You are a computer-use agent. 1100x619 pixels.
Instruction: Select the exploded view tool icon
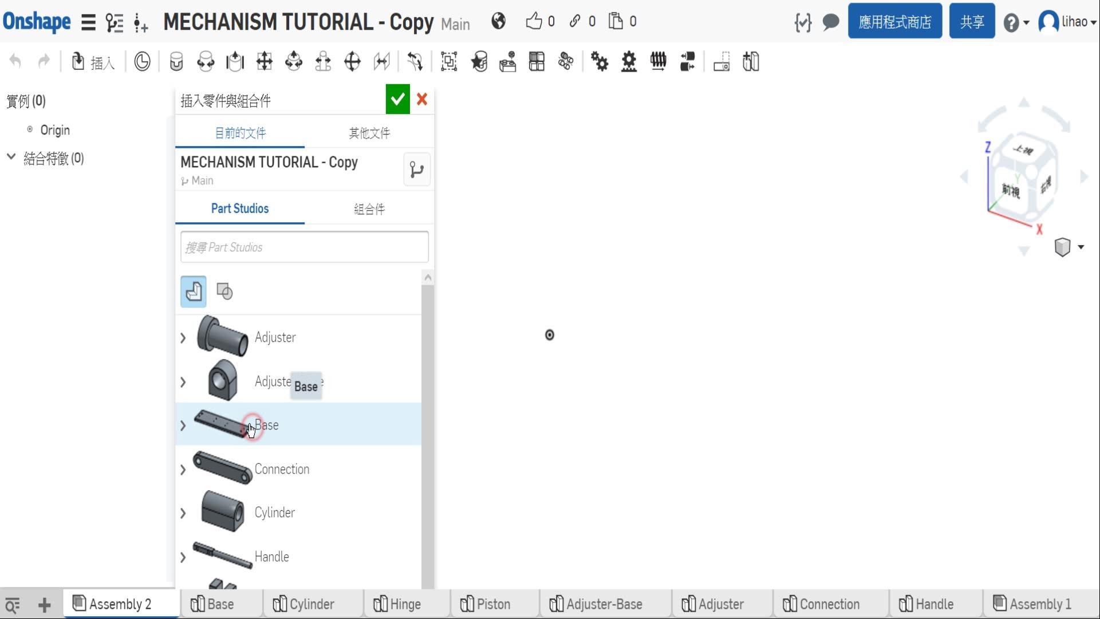pyautogui.click(x=507, y=61)
